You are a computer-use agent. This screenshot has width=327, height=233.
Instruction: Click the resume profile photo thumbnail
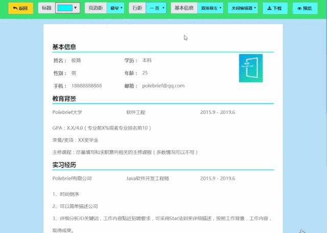251,68
